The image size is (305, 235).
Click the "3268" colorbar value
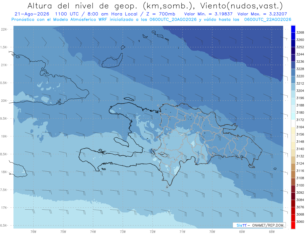coord(300,33)
